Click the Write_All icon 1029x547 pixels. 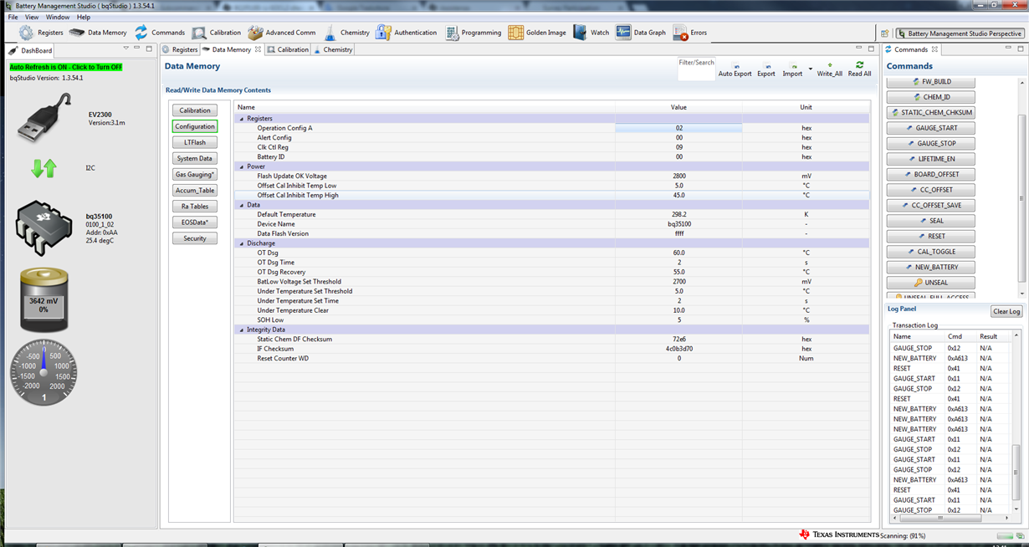(x=829, y=65)
